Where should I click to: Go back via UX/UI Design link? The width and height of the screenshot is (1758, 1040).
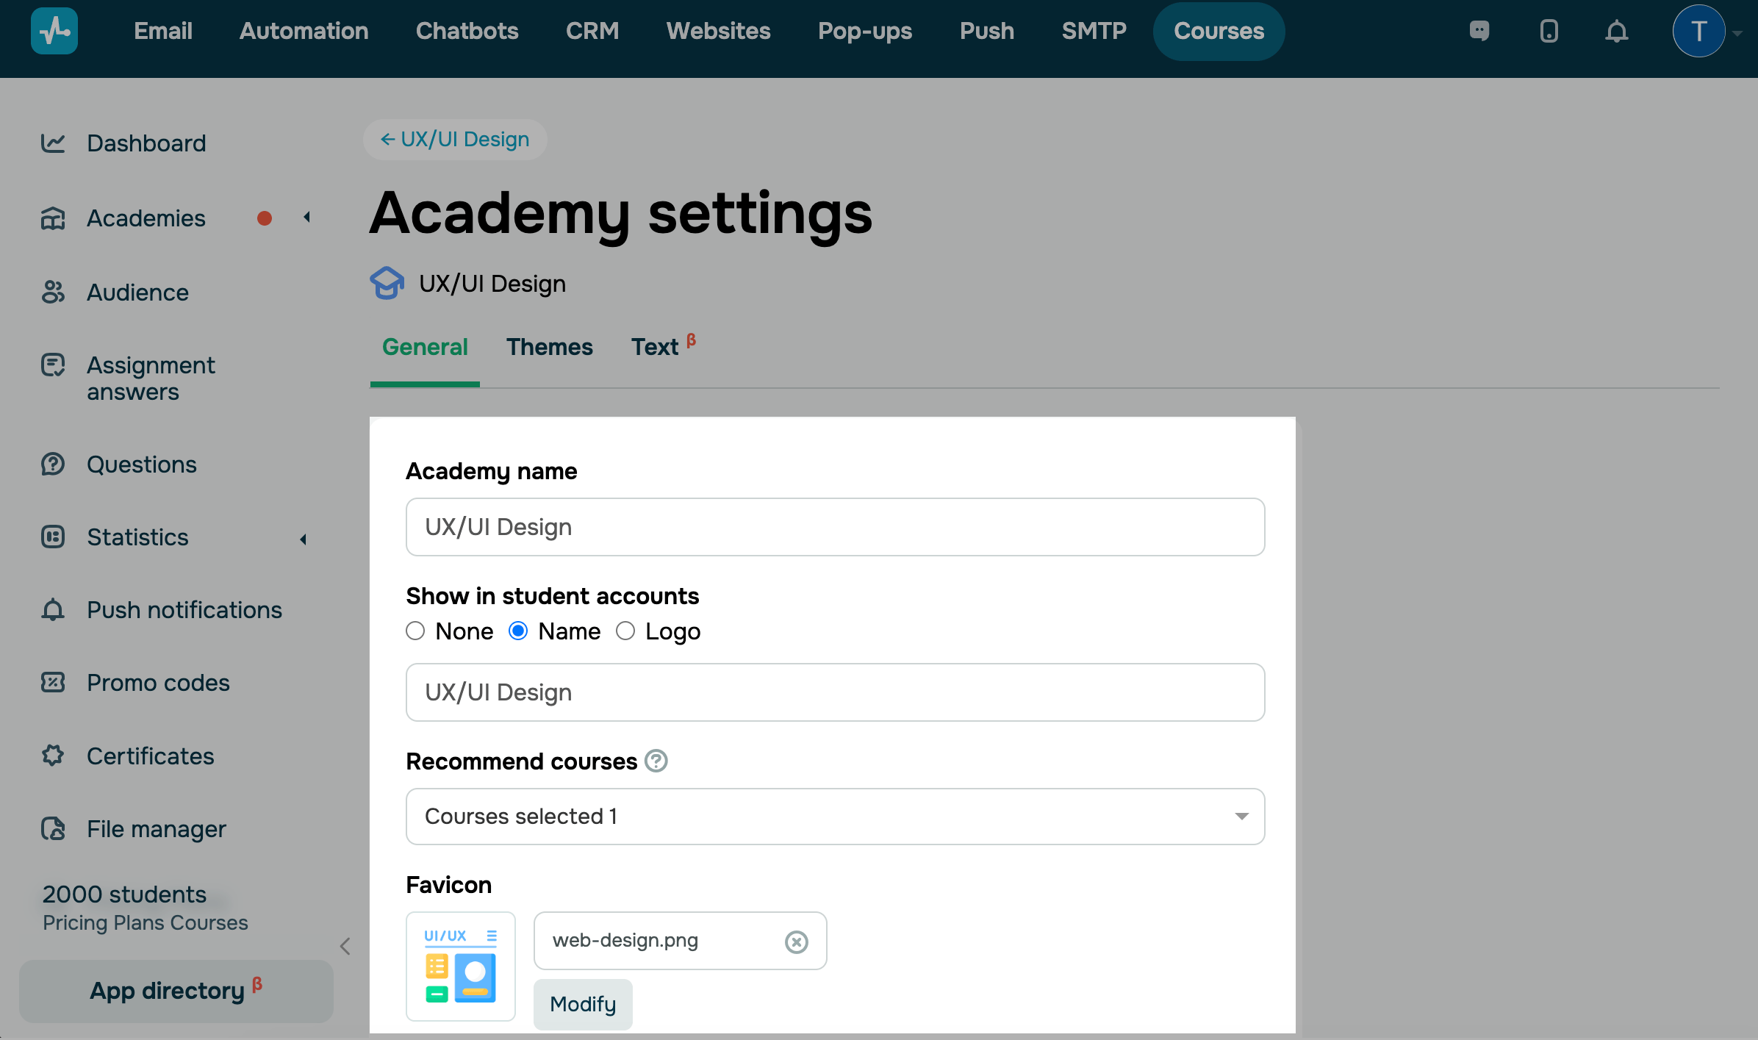[x=455, y=140]
